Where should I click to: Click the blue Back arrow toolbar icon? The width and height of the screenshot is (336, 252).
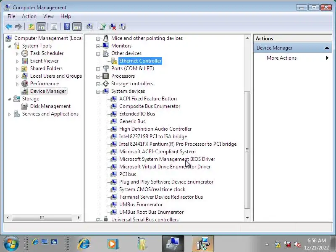tap(9, 27)
